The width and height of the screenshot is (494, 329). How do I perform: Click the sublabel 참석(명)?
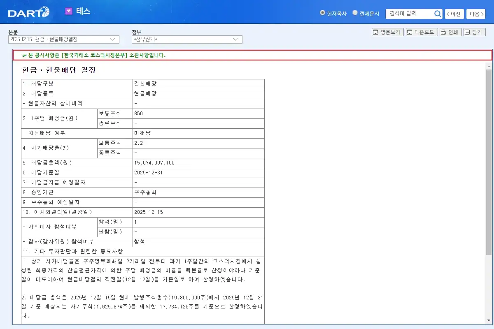(110, 222)
